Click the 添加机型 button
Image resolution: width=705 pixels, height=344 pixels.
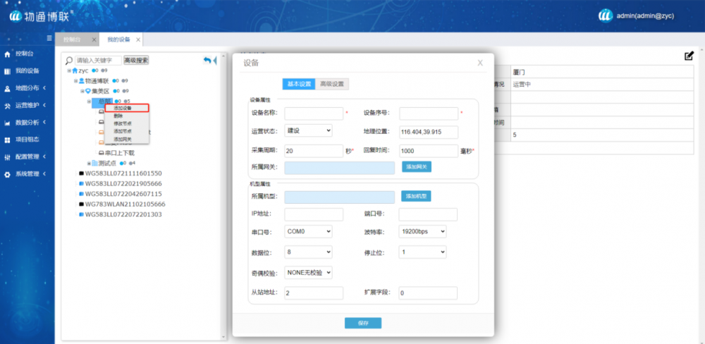[416, 196]
